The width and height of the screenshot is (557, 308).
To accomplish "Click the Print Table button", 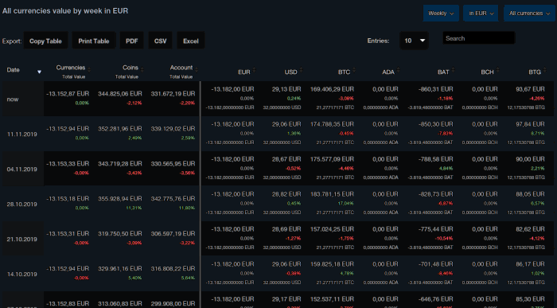I will [93, 41].
